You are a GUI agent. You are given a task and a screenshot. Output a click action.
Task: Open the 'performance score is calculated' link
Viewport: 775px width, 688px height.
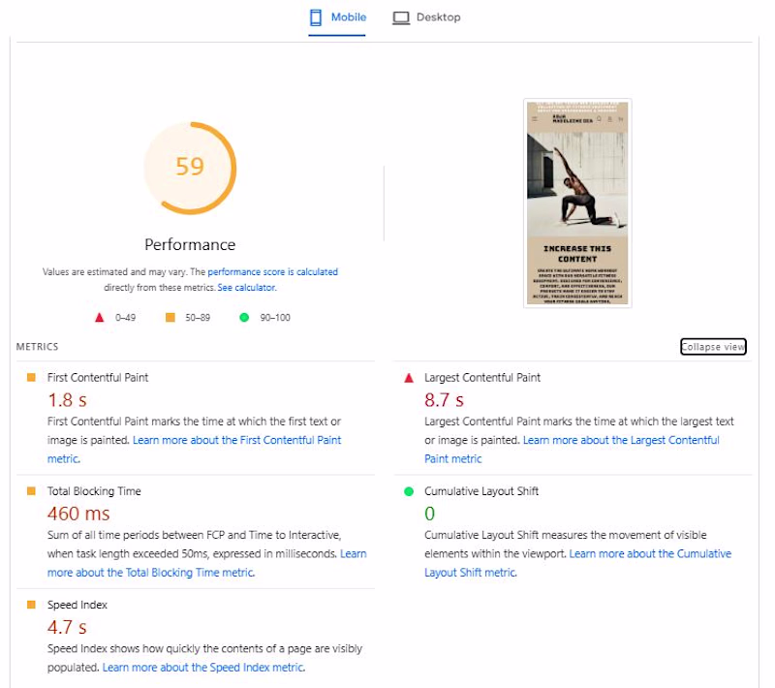coord(272,272)
